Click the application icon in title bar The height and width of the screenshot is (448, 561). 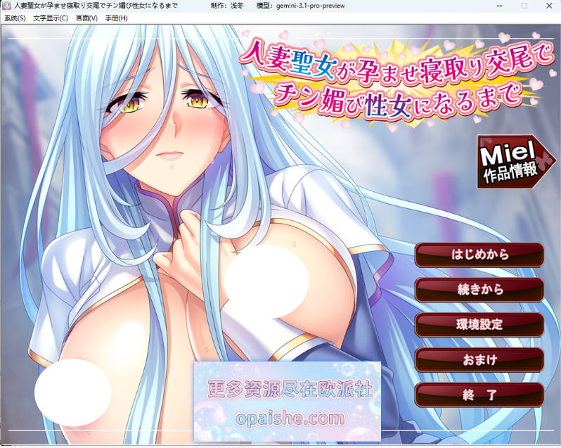pyautogui.click(x=6, y=6)
